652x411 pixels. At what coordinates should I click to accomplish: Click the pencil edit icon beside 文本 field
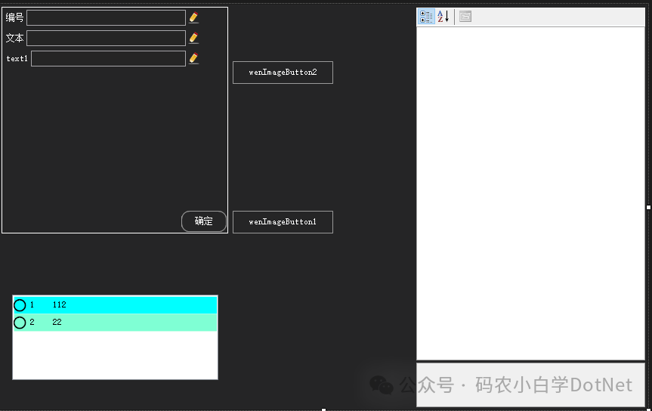pyautogui.click(x=193, y=38)
